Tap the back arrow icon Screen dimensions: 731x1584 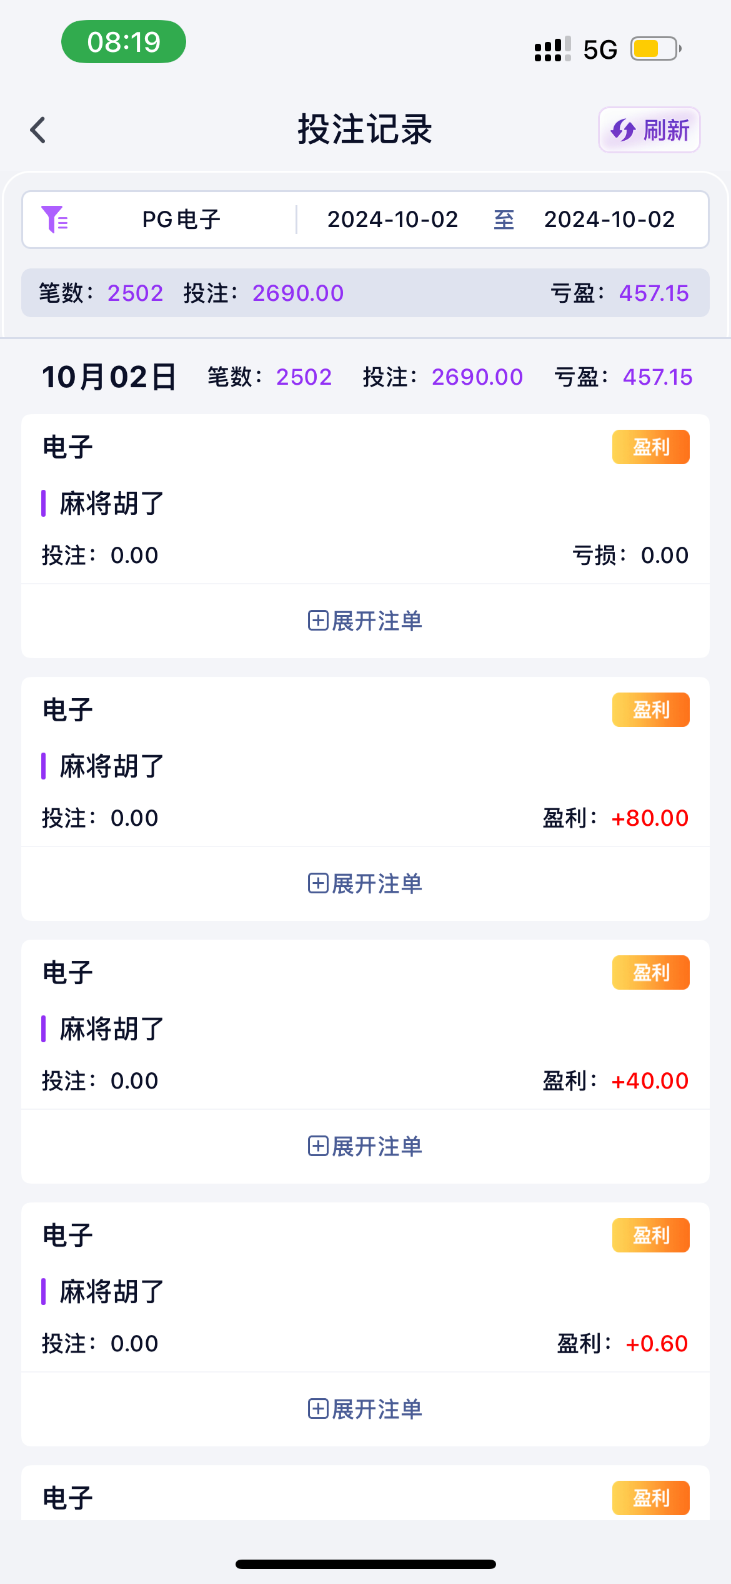[39, 130]
